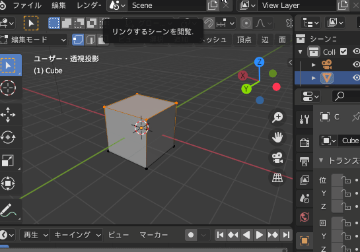This screenshot has height=252, width=360.
Task: Open the 編集 menu
Action: 59,5
